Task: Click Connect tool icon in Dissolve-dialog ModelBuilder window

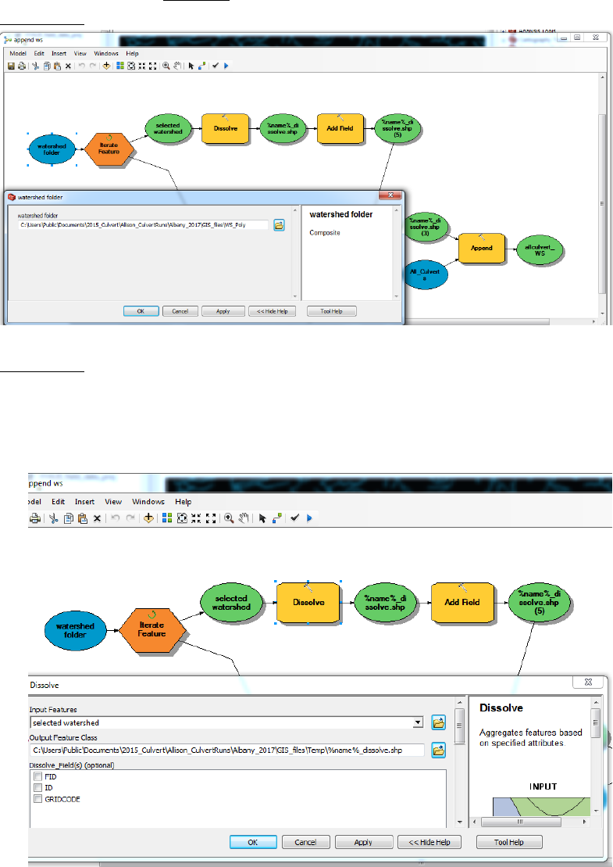Action: tap(276, 518)
